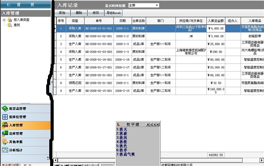Expand the 按入库类型 tree node
Viewport: 264px width, 166px height.
pos(4,20)
